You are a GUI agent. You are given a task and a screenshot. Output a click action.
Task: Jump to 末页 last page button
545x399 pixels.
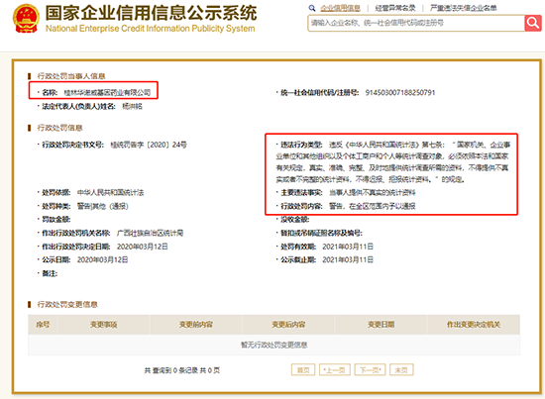click(401, 370)
